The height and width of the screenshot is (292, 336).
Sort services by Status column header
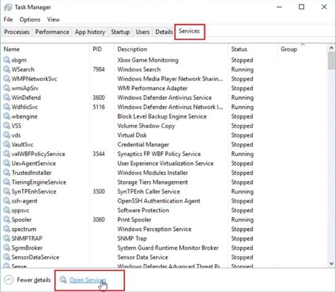point(239,49)
